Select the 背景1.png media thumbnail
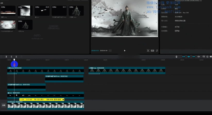The height and width of the screenshot is (115, 212). (8, 11)
